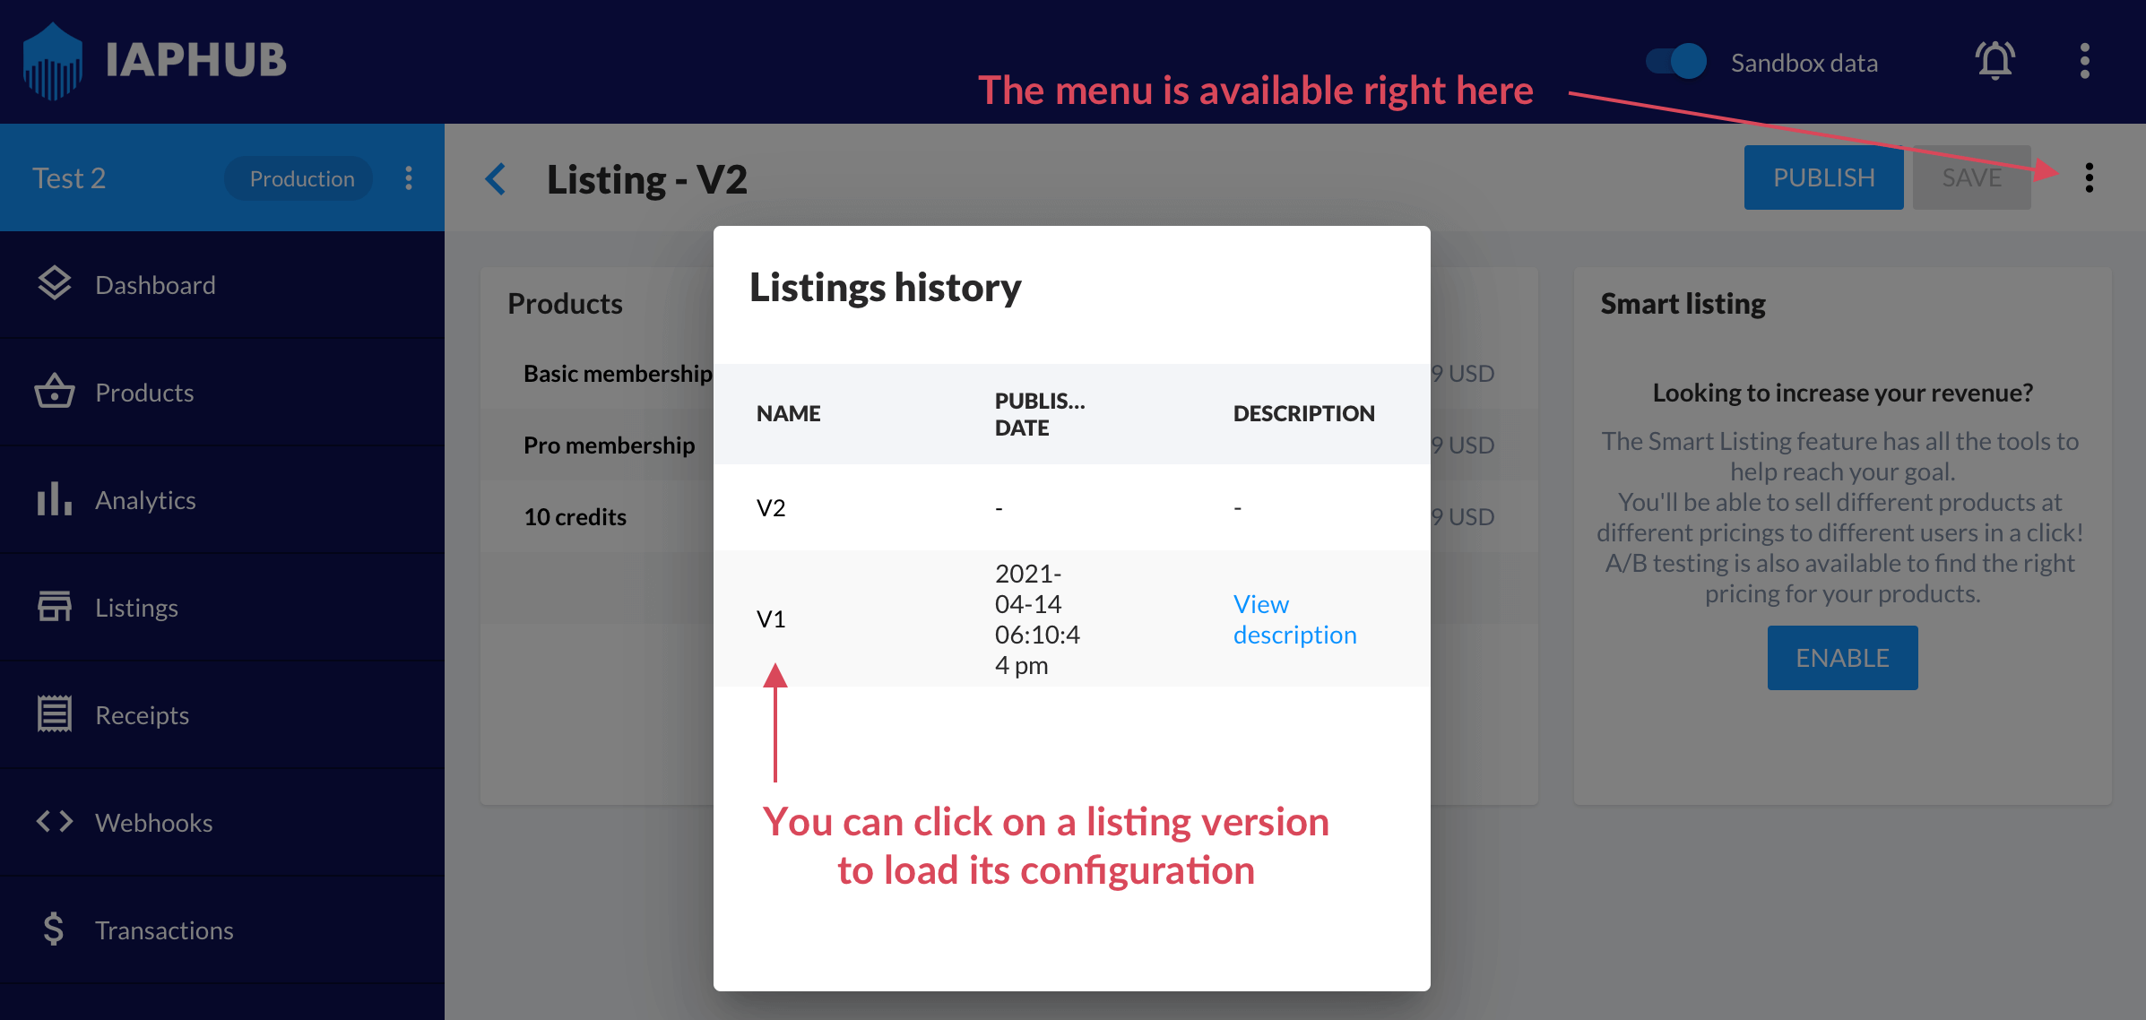Screen dimensions: 2146x1020
Task: Open the listing three-dot menu beside Save
Action: pyautogui.click(x=2089, y=177)
